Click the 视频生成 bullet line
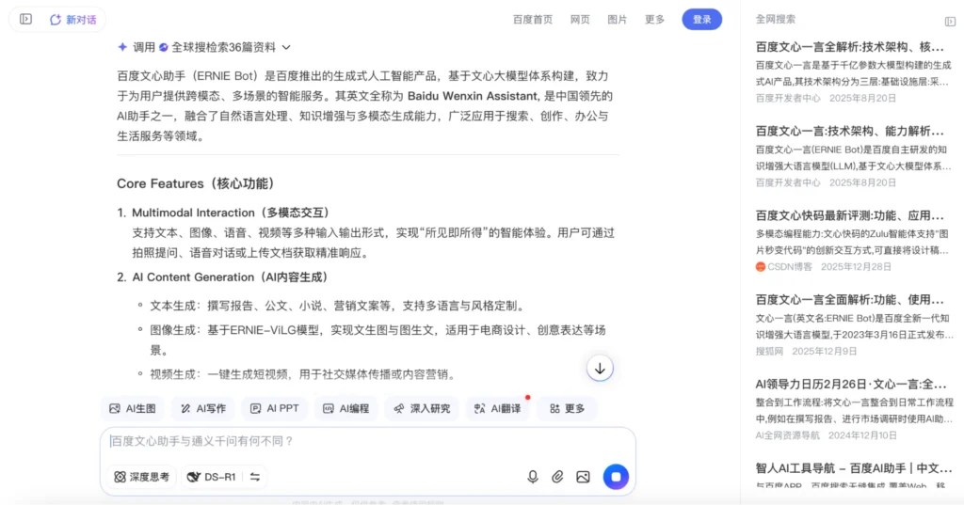Screen dimensions: 964x505 pos(304,374)
